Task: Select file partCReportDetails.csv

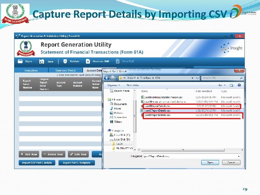Action: point(158,110)
